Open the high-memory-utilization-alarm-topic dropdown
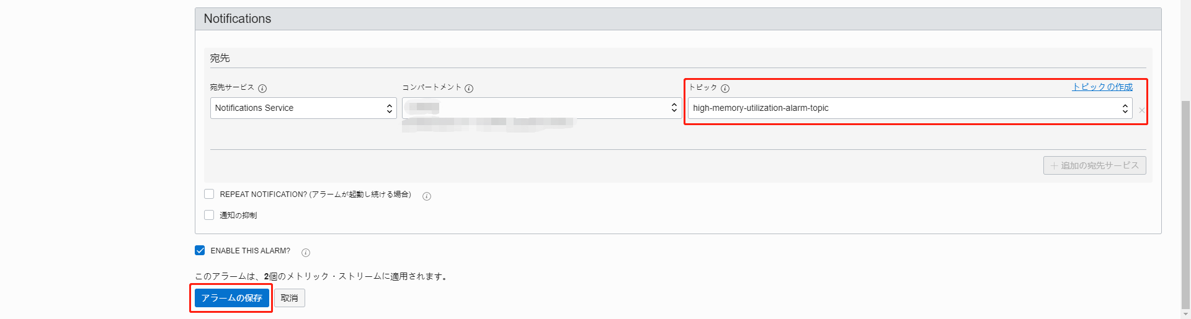1191x319 pixels. [x=909, y=108]
